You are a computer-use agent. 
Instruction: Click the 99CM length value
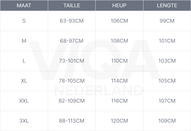(167, 21)
